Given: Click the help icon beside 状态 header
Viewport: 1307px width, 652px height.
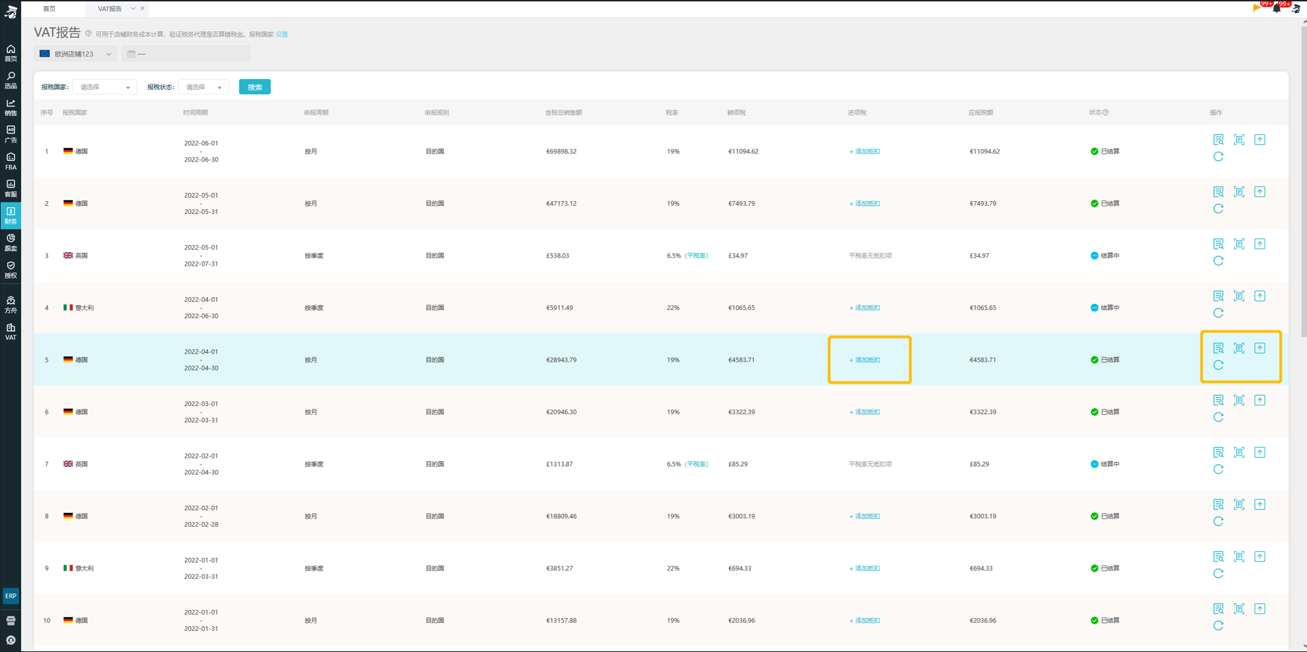Looking at the screenshot, I should click(1106, 112).
